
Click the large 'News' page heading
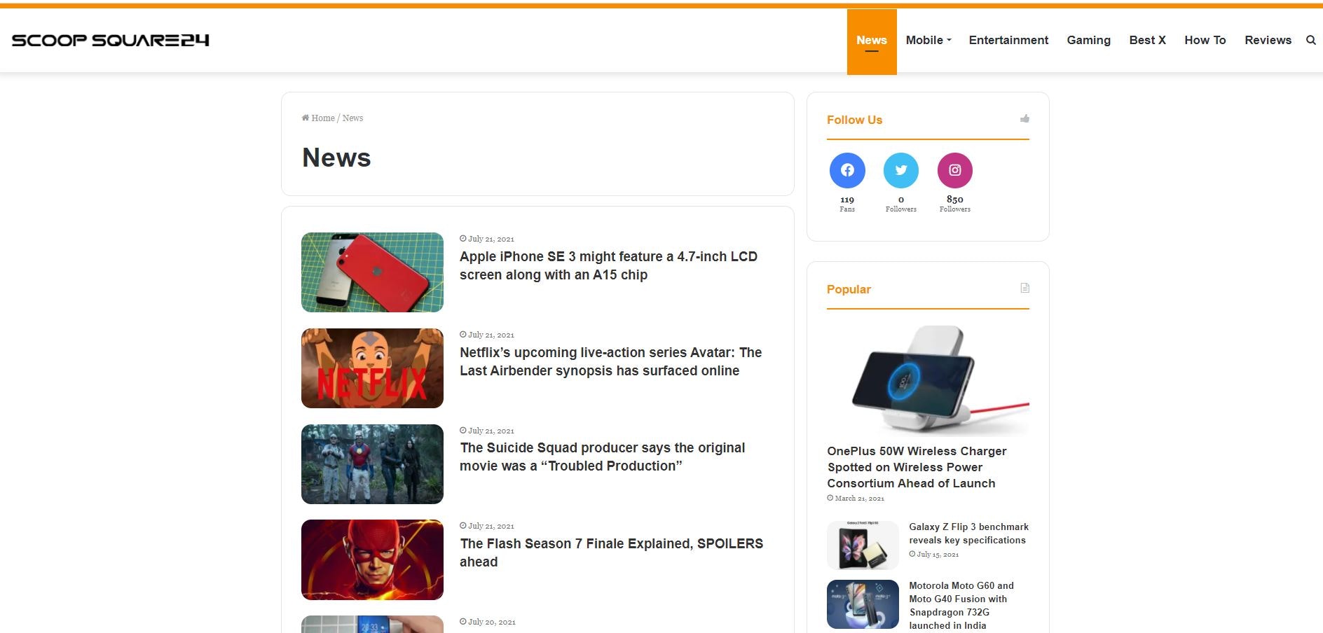coord(336,158)
